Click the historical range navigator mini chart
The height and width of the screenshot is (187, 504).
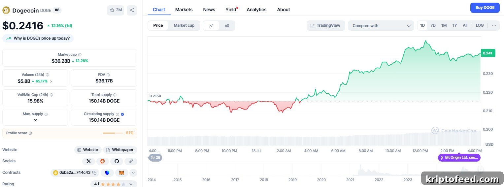(314, 170)
